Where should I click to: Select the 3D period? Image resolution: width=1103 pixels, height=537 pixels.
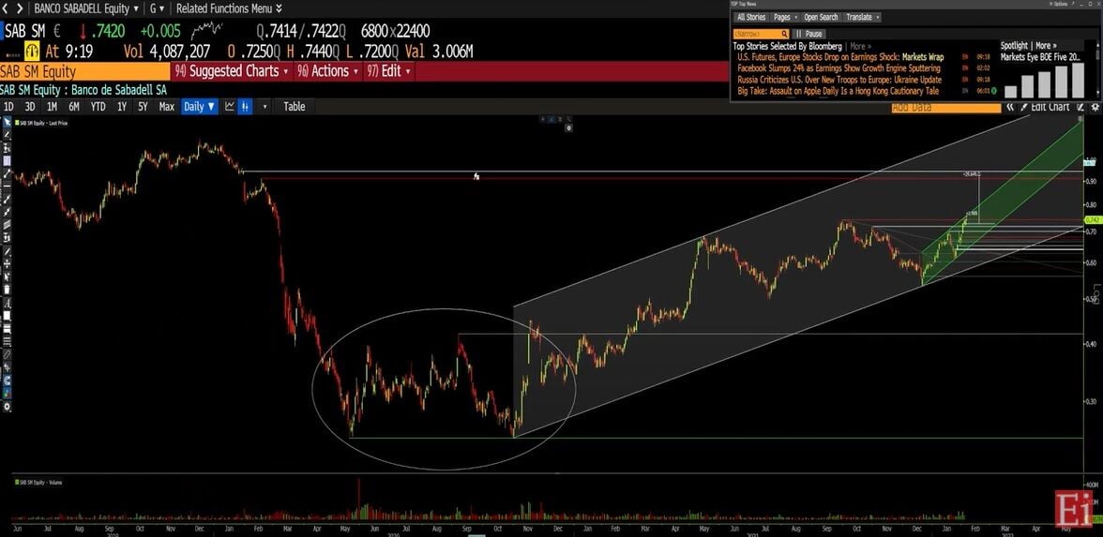[x=30, y=107]
